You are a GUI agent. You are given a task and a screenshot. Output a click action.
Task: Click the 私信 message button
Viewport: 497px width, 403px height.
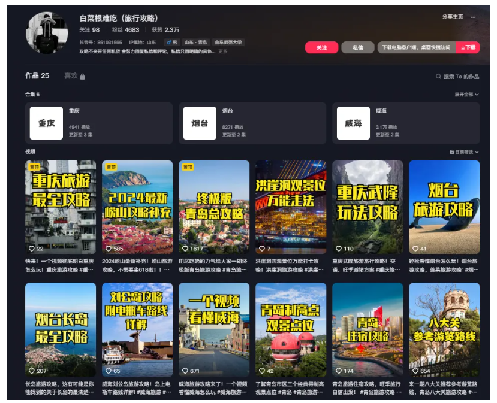point(358,49)
